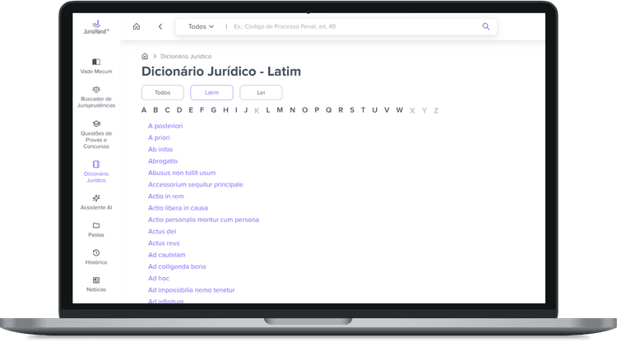Go to home via top bar house icon
Screen dimensions: 617x342
[x=137, y=26]
